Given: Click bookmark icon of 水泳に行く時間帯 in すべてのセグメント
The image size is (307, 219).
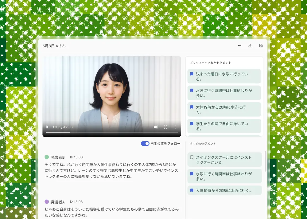Looking at the screenshot, I should pyautogui.click(x=192, y=174).
